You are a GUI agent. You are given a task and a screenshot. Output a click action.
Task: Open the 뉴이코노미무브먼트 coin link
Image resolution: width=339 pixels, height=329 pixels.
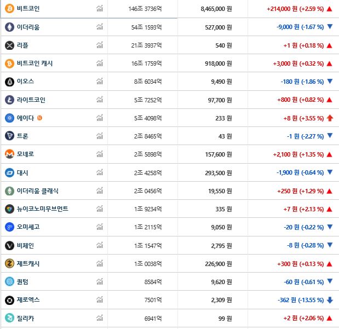pos(43,209)
